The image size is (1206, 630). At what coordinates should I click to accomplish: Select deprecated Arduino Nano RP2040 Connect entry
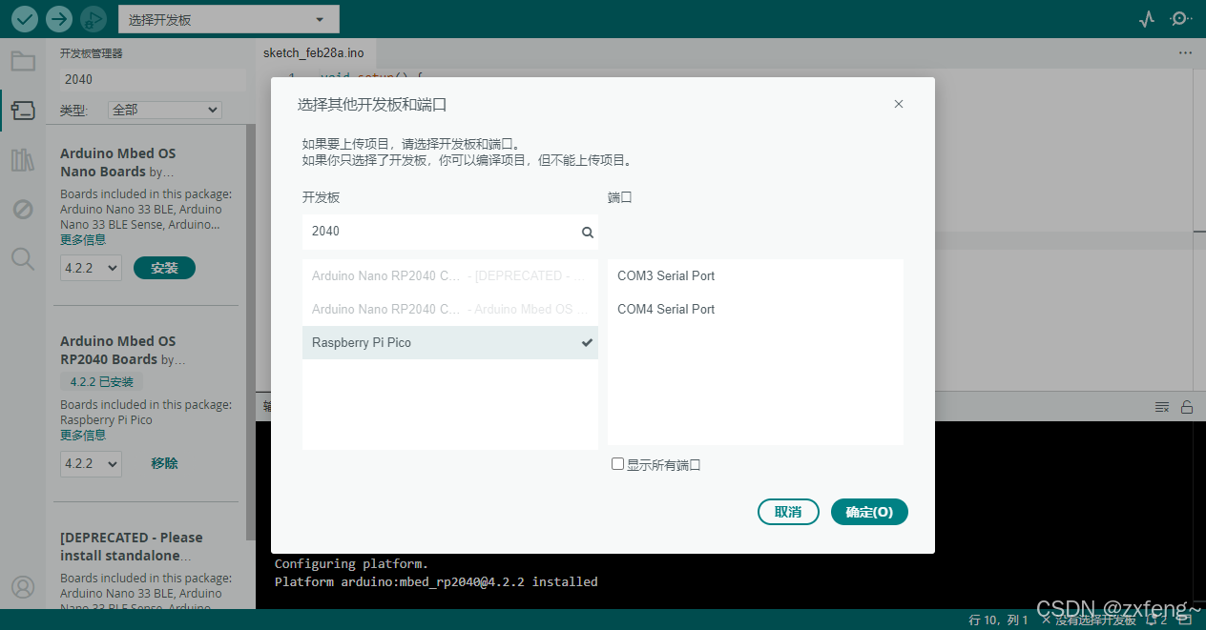450,276
